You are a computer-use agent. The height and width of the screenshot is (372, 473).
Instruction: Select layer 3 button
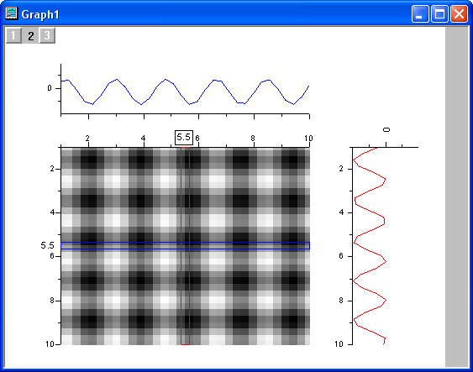click(x=47, y=35)
